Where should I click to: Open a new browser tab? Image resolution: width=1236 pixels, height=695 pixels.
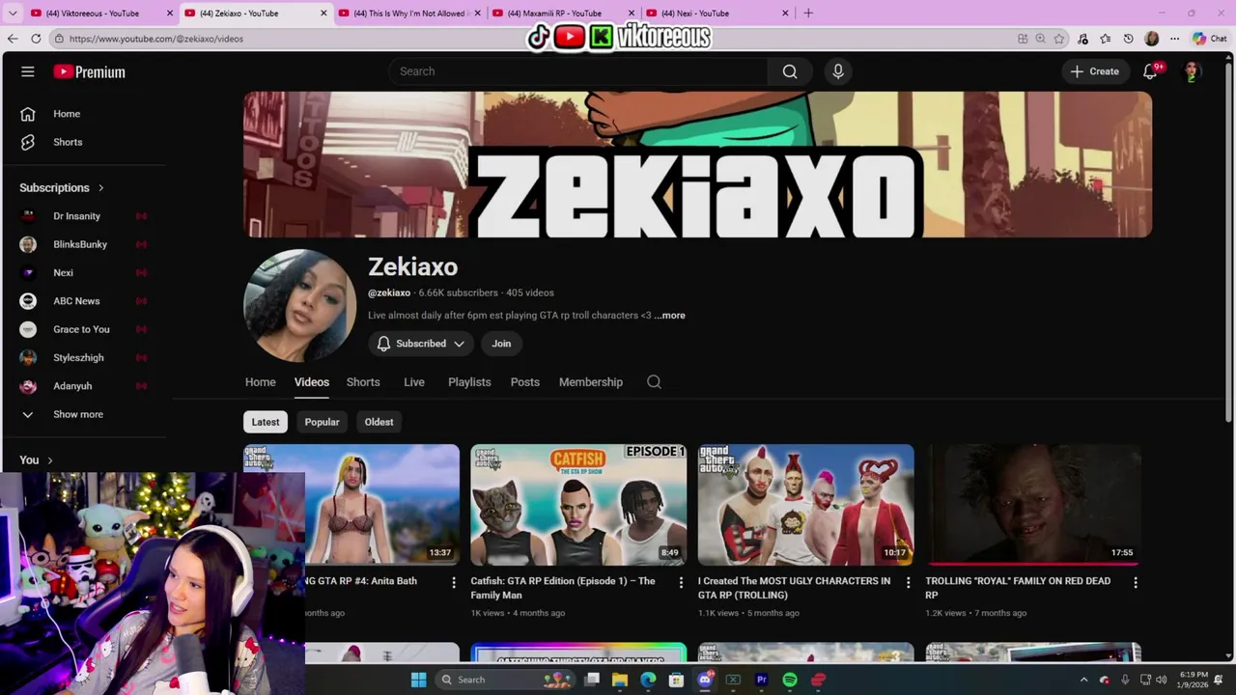808,14
